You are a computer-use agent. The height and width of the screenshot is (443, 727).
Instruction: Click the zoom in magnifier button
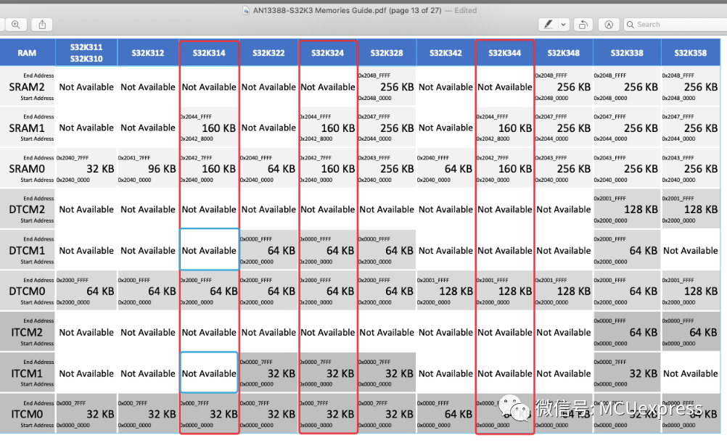coord(16,25)
